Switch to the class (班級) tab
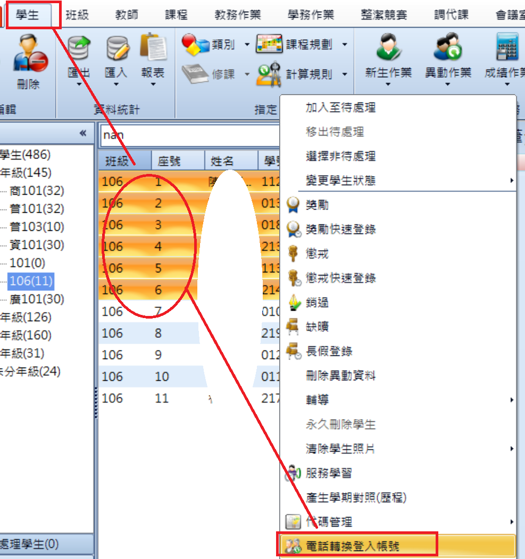 (x=77, y=15)
